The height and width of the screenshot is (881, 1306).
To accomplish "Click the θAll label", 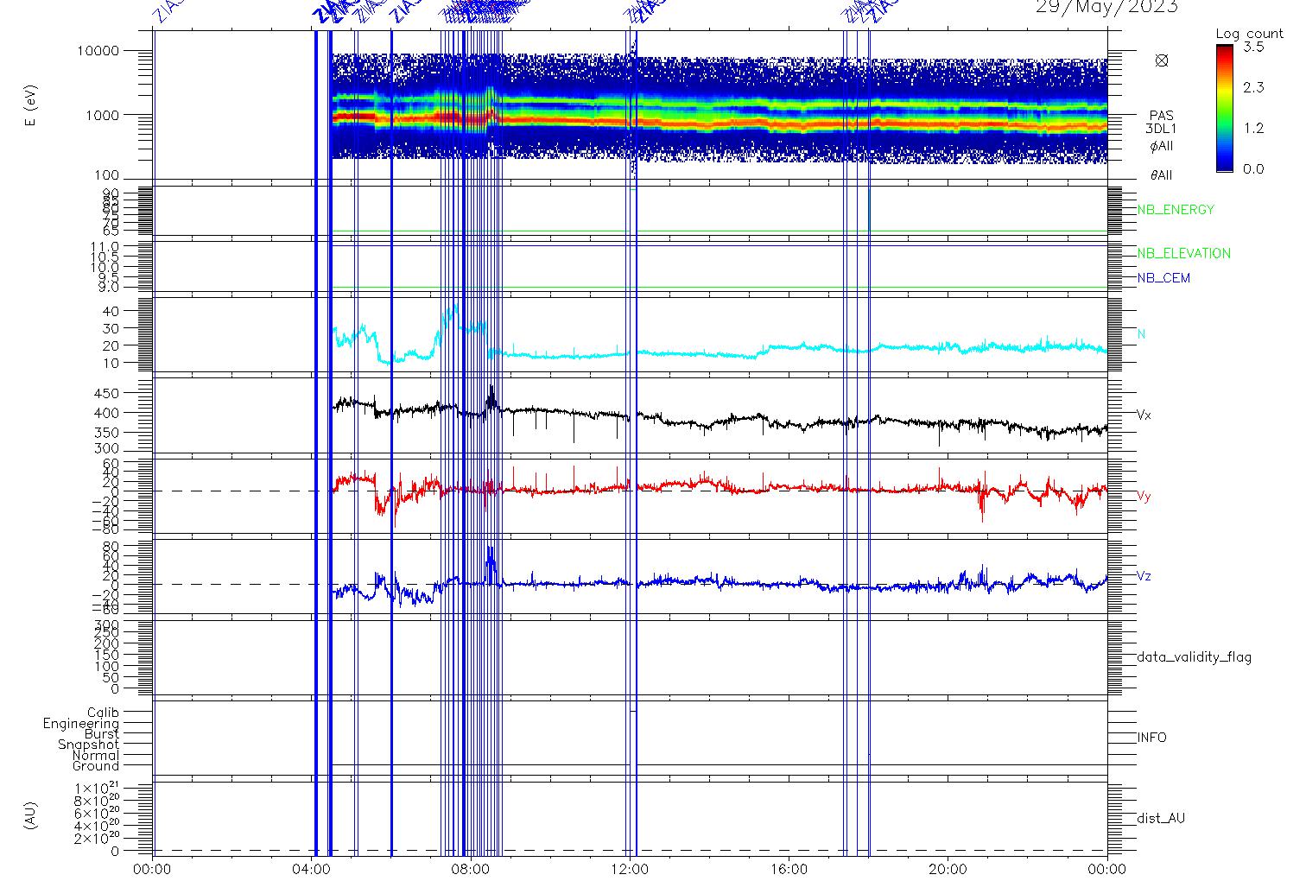I will tap(1161, 175).
